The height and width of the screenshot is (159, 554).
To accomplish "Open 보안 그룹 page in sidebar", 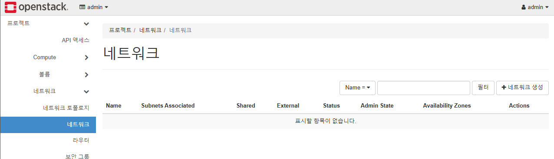I will click(77, 156).
